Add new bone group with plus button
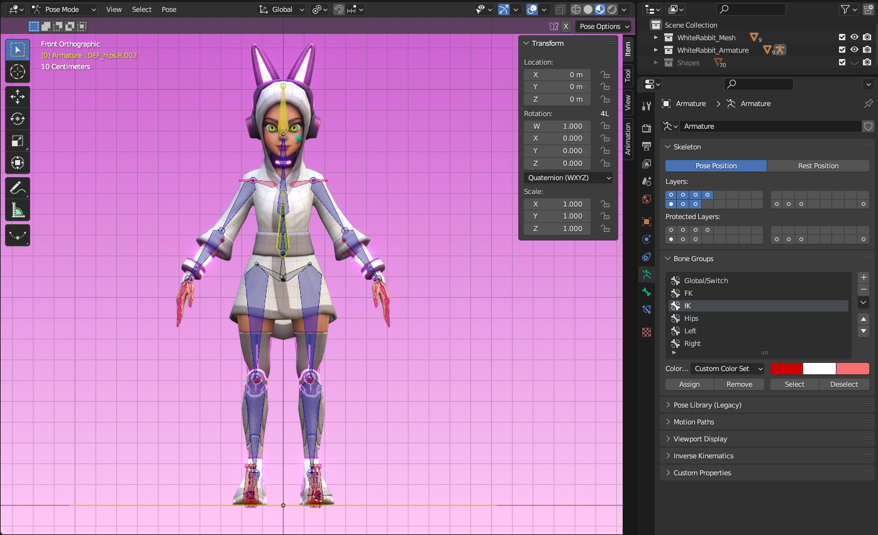This screenshot has width=878, height=535. (x=864, y=277)
